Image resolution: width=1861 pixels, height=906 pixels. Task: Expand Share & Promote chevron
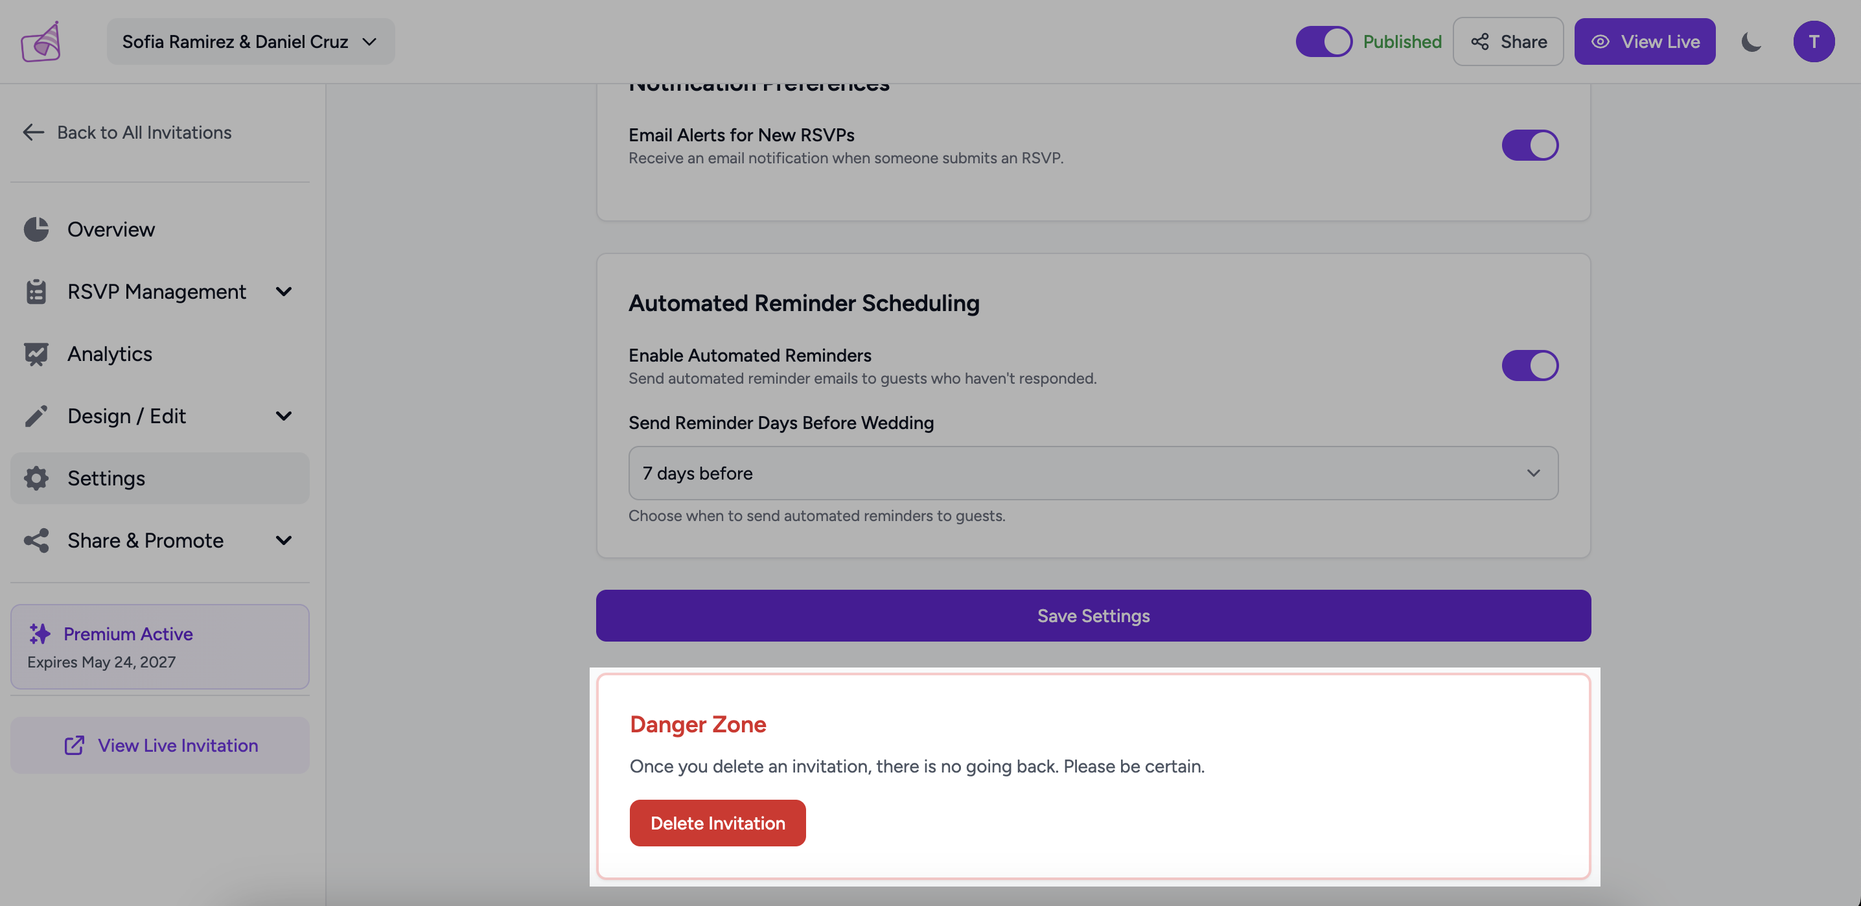pos(284,540)
